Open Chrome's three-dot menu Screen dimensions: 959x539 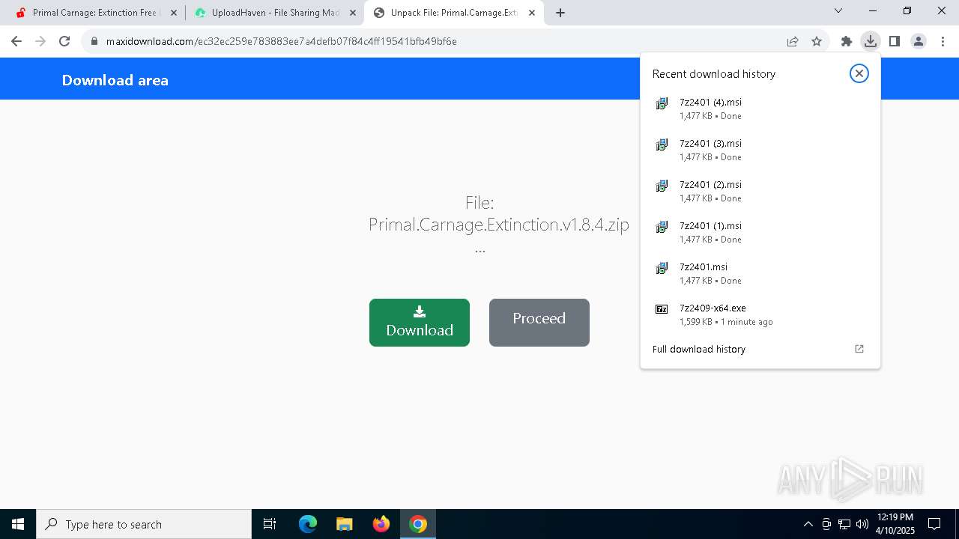942,41
